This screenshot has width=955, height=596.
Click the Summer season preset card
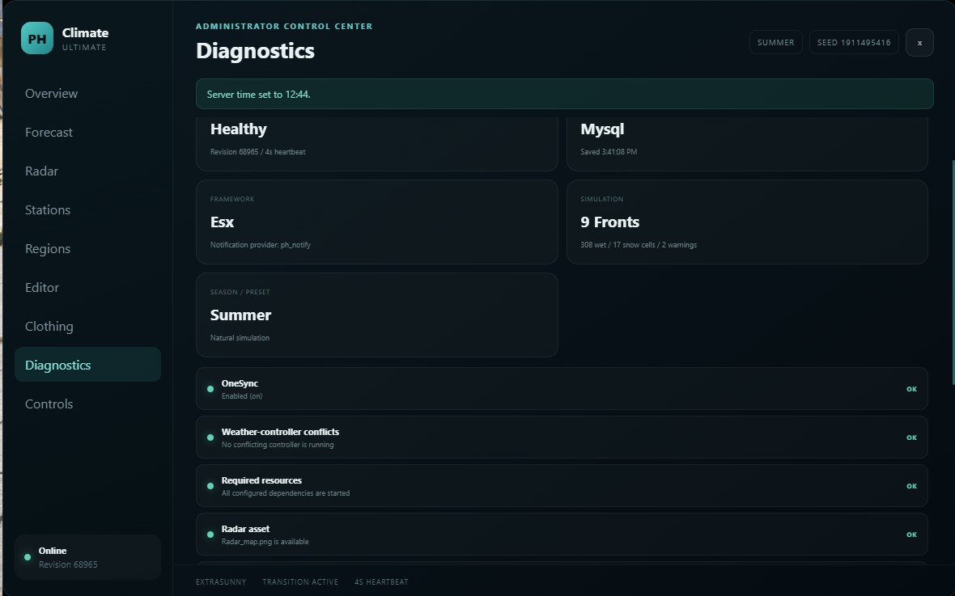[377, 315]
